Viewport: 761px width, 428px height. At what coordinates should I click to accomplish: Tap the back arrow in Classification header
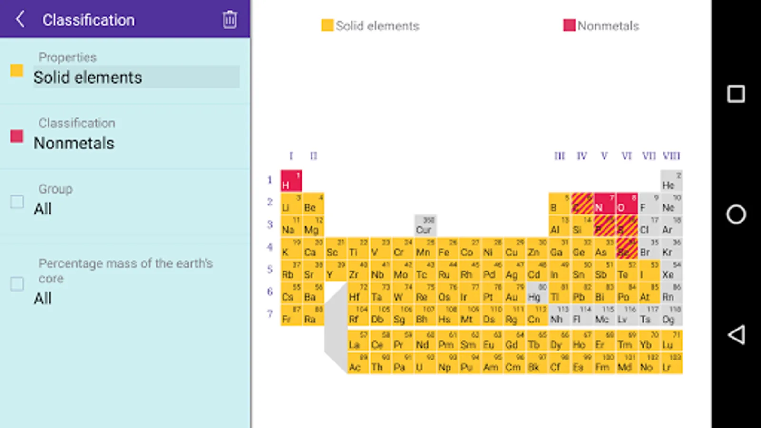[x=20, y=19]
